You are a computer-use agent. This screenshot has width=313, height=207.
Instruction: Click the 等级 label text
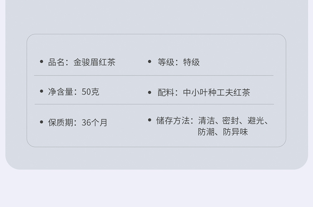166,62
